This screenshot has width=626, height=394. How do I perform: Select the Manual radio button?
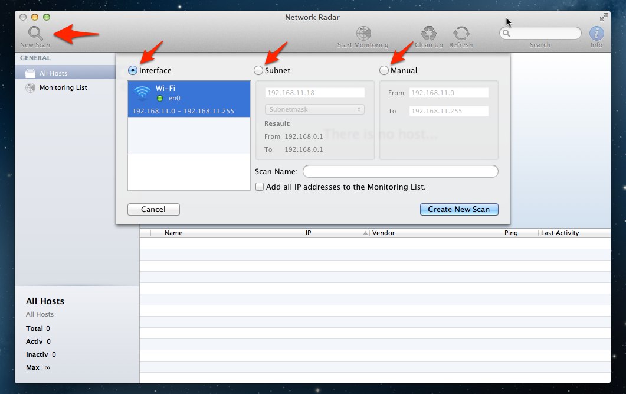coord(384,70)
